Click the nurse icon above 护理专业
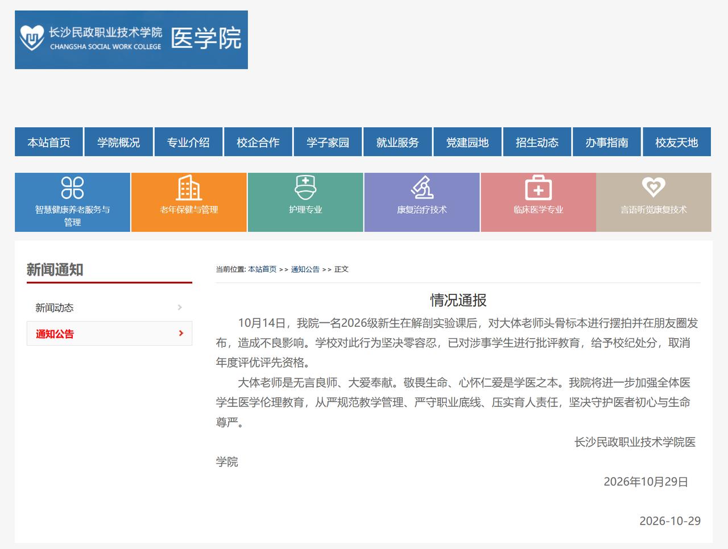The image size is (728, 549). [x=305, y=188]
